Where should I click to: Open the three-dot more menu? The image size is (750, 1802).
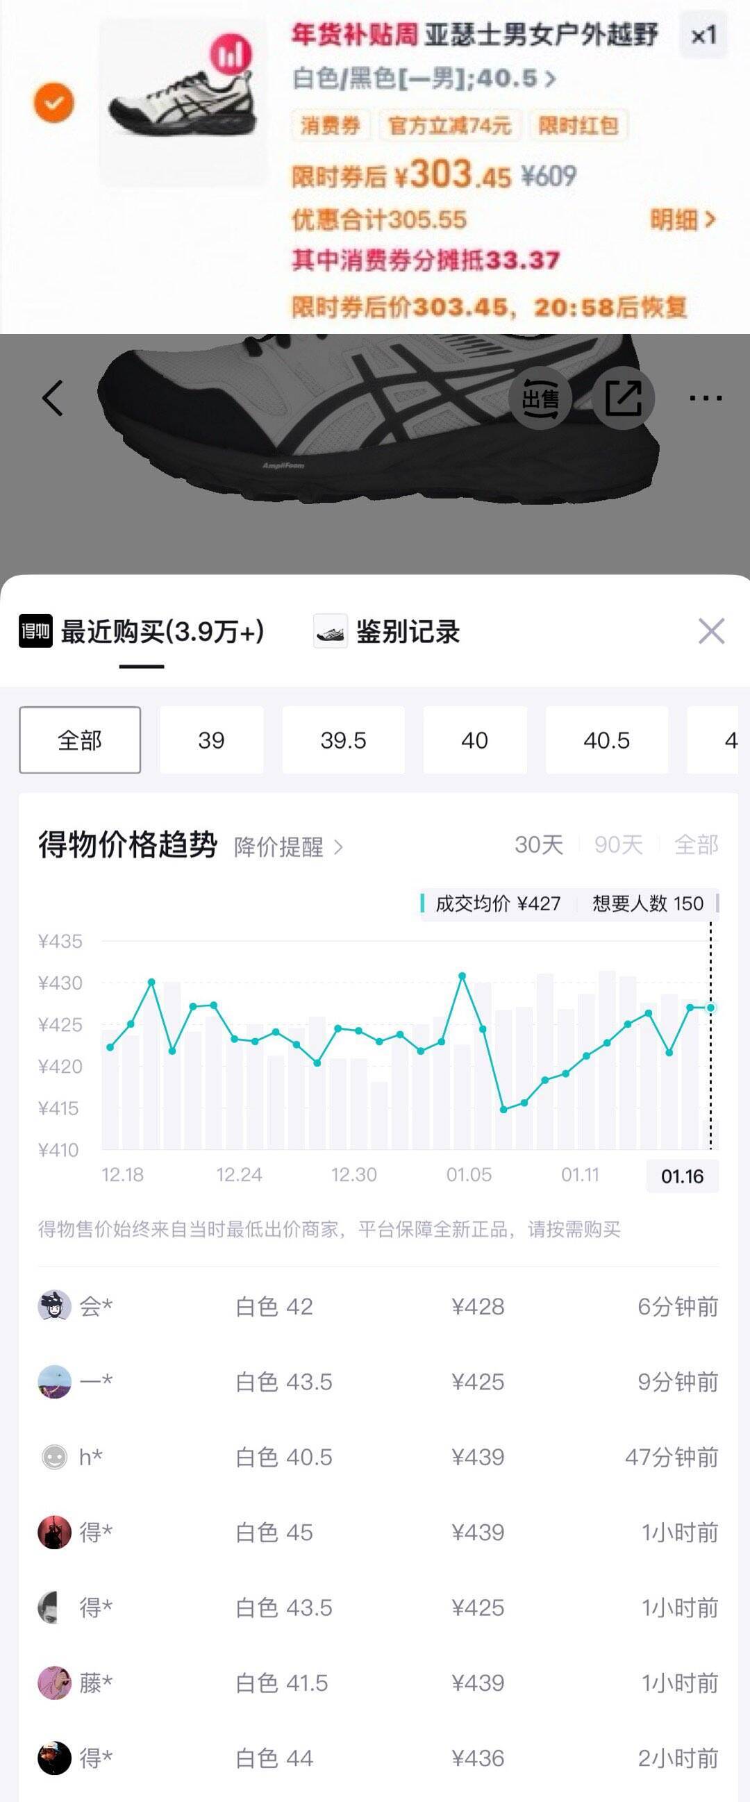706,398
